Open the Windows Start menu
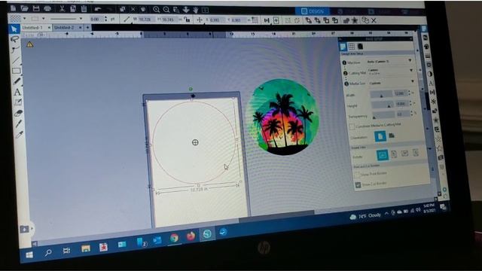 coord(29,254)
